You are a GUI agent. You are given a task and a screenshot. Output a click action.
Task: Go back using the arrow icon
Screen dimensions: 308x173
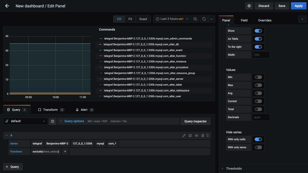[7, 6]
